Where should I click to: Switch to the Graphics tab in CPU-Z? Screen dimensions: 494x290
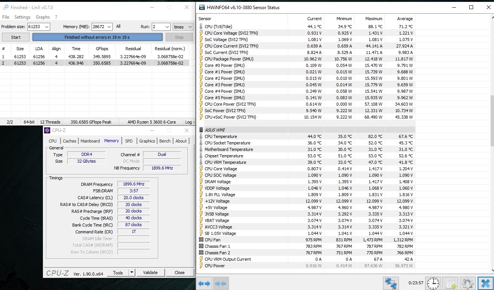(147, 141)
